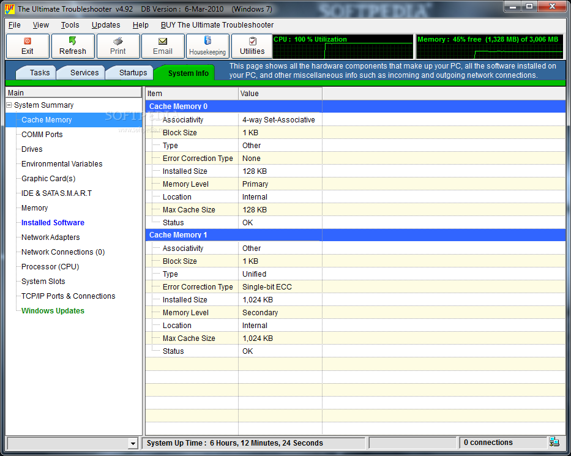
Task: Open the Help menu
Action: [x=141, y=25]
